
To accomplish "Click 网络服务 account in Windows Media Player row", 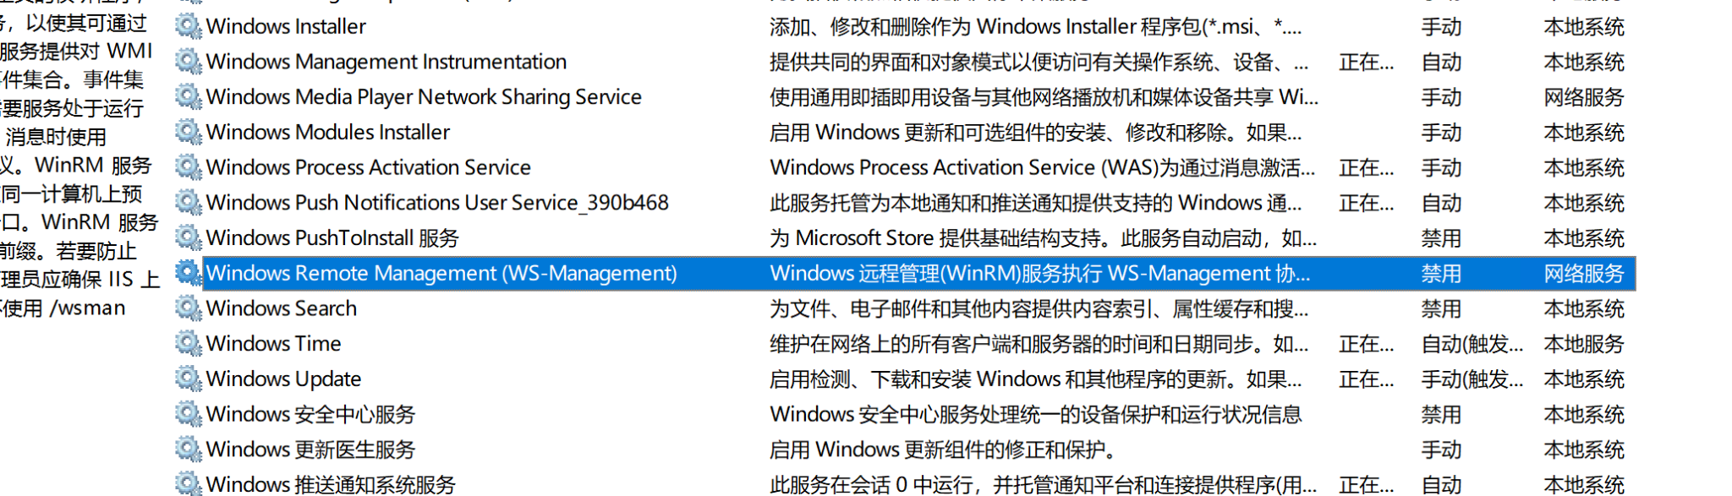I will (1584, 97).
